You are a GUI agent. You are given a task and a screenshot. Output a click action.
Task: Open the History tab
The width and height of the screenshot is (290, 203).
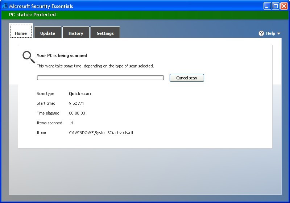click(76, 32)
